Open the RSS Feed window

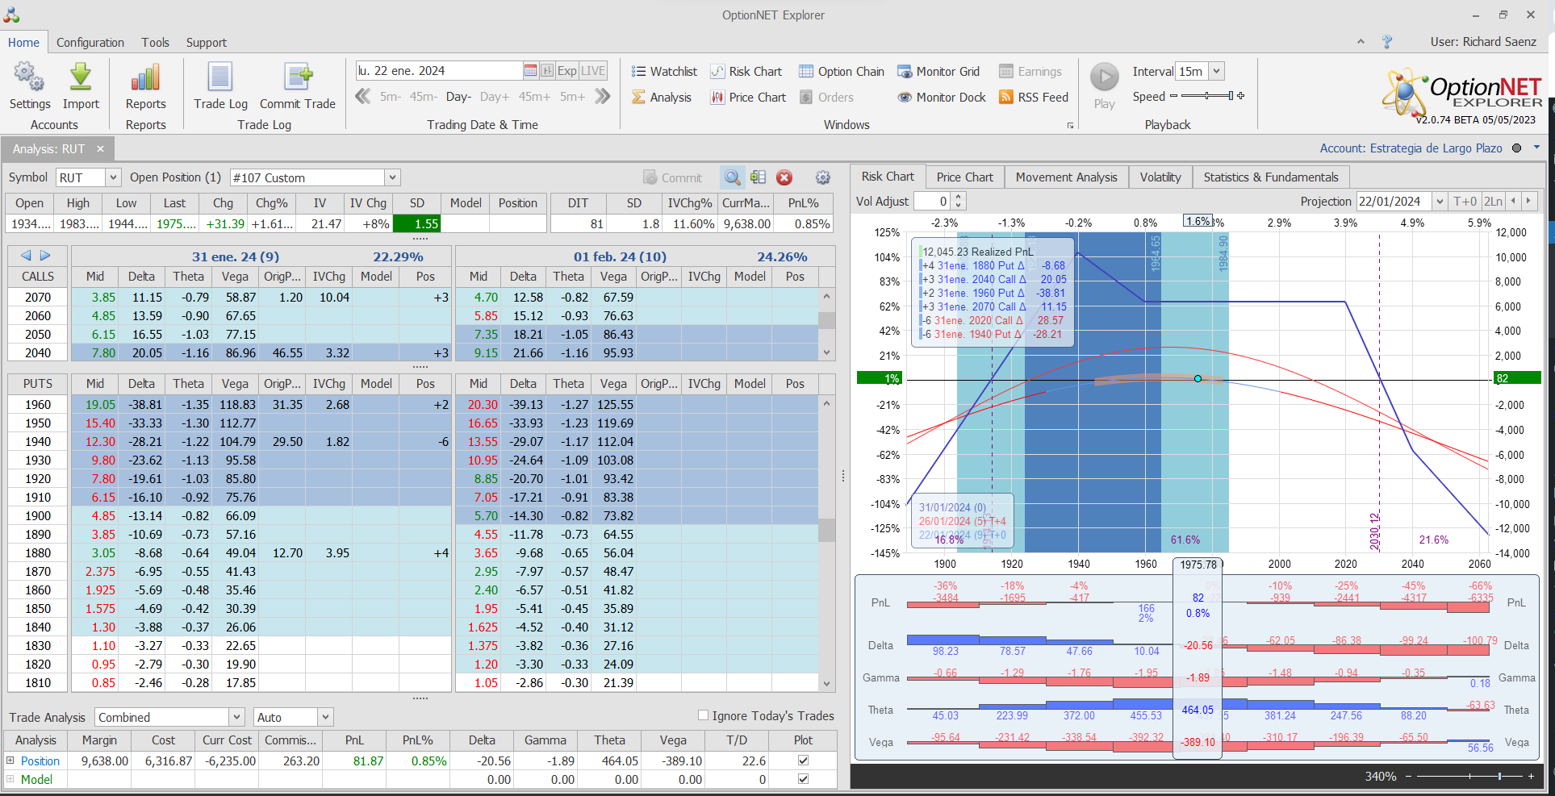[1034, 98]
